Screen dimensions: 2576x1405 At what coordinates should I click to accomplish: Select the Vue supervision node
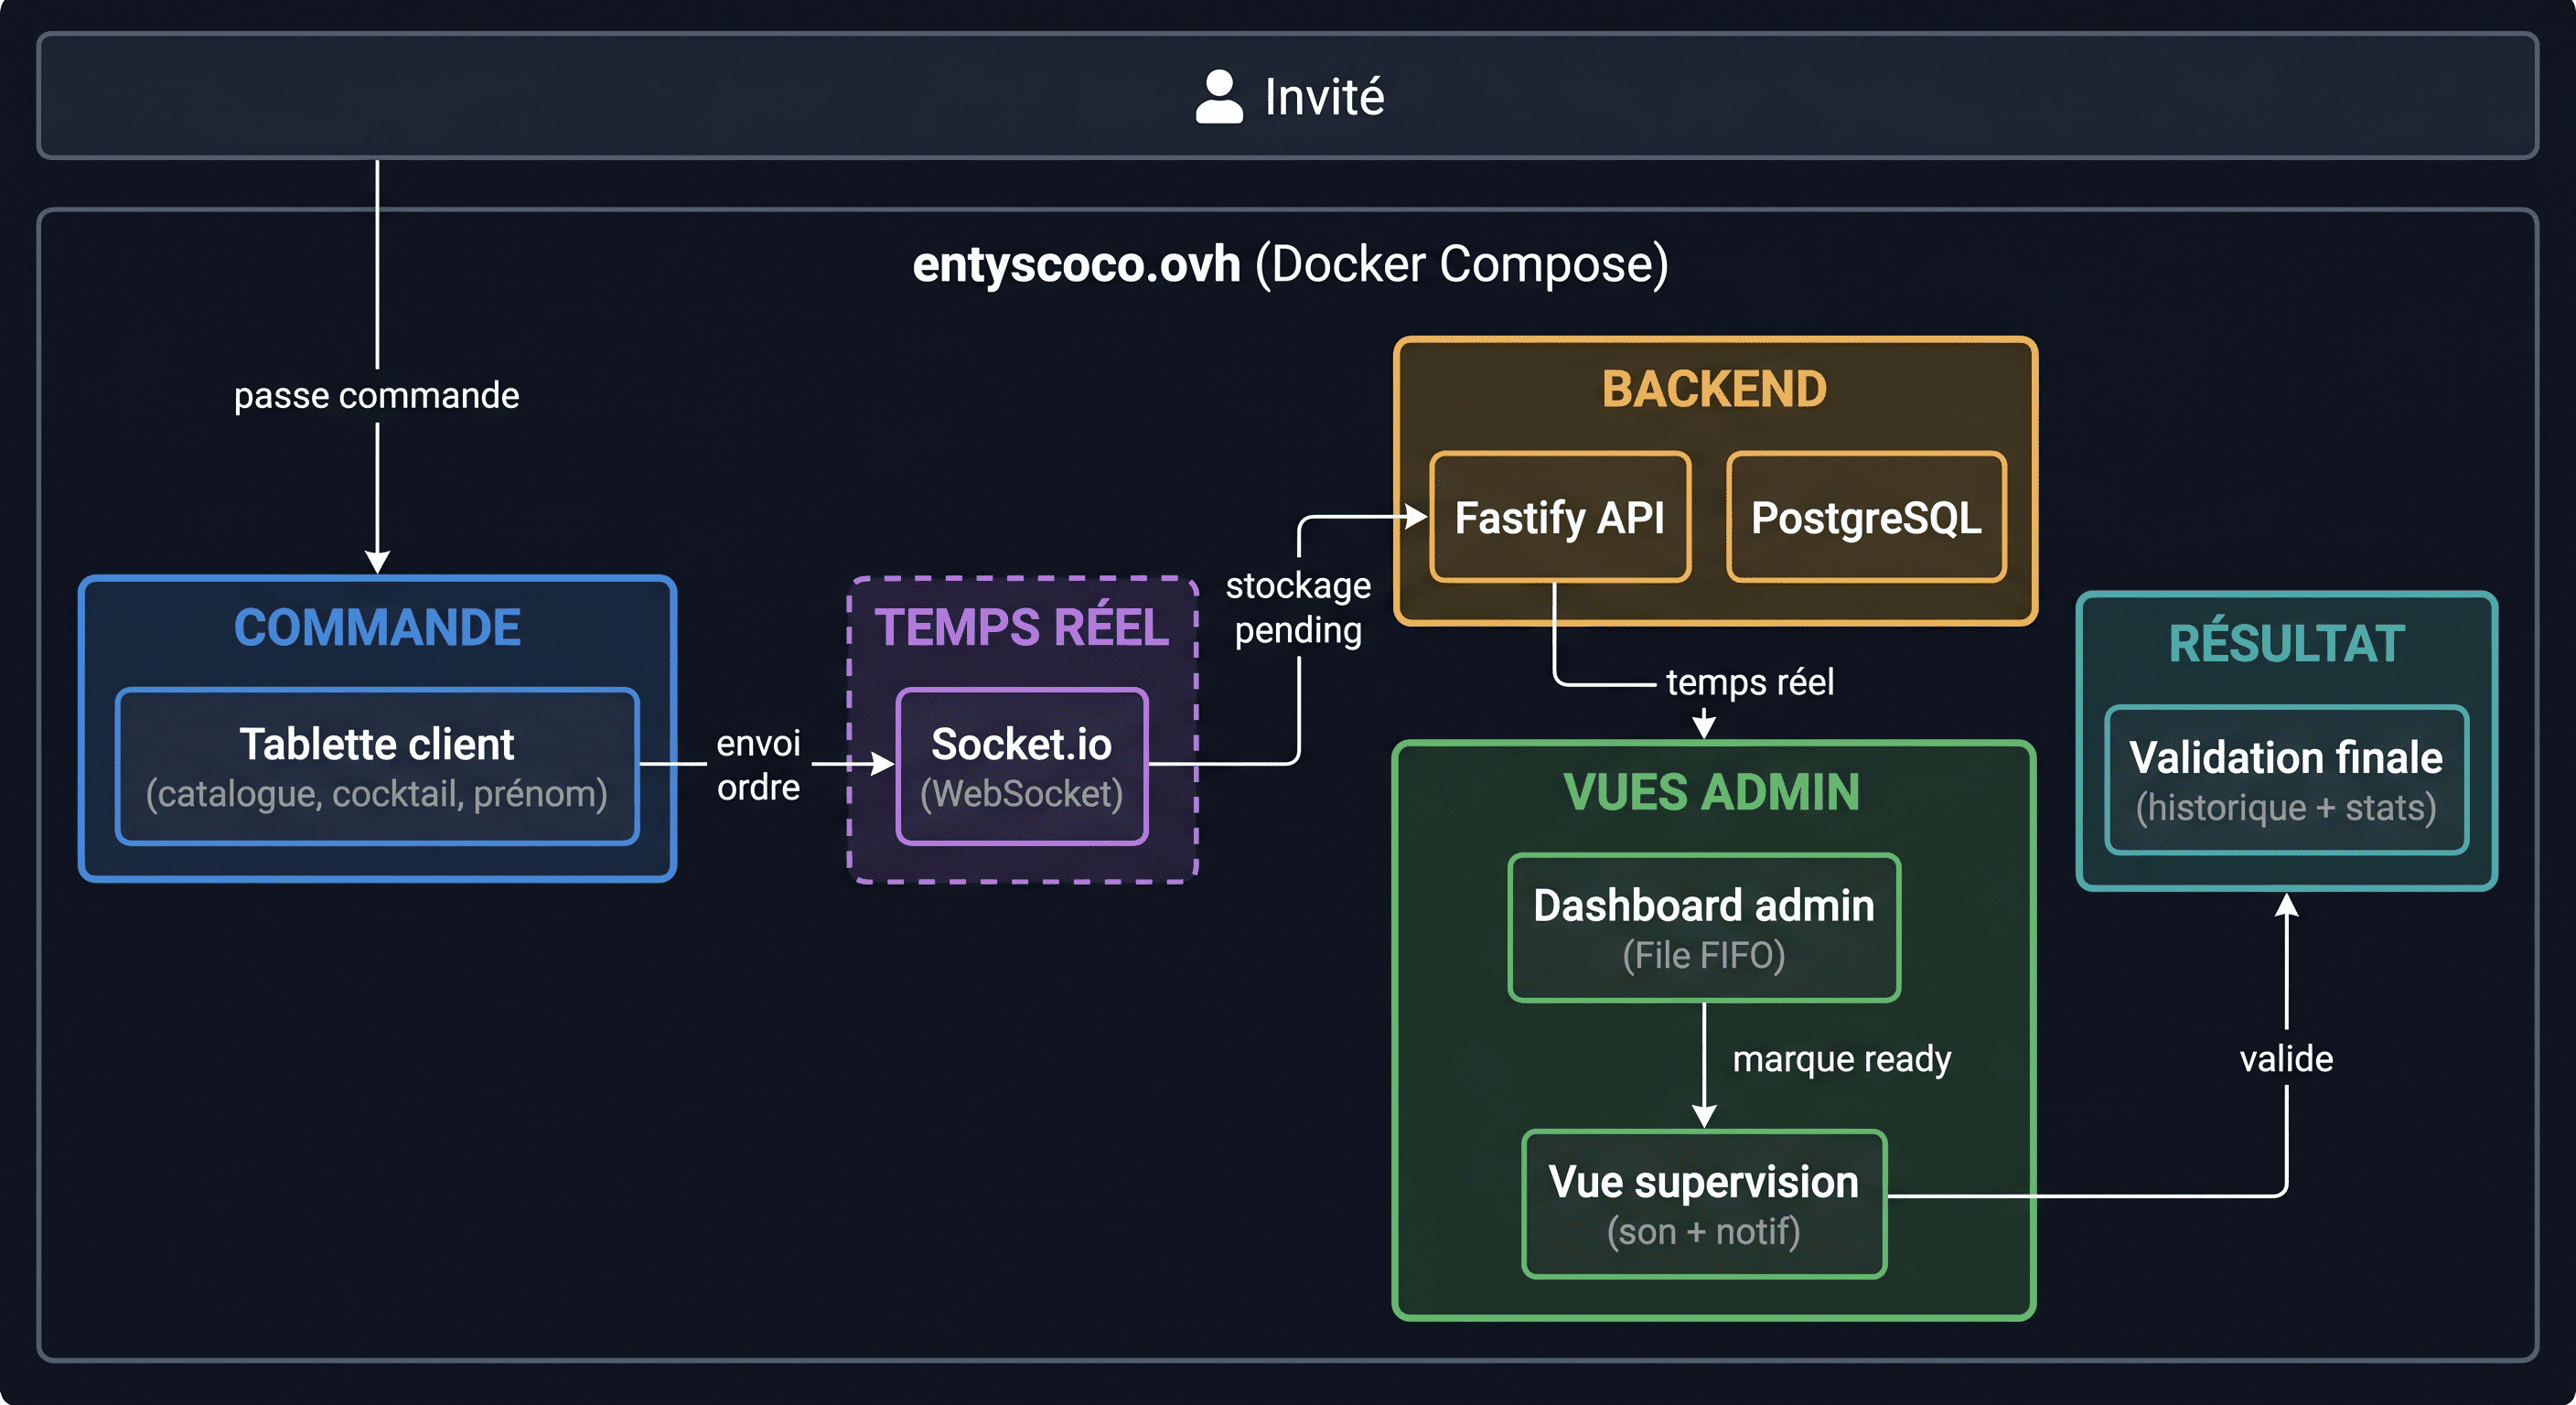click(1704, 1204)
